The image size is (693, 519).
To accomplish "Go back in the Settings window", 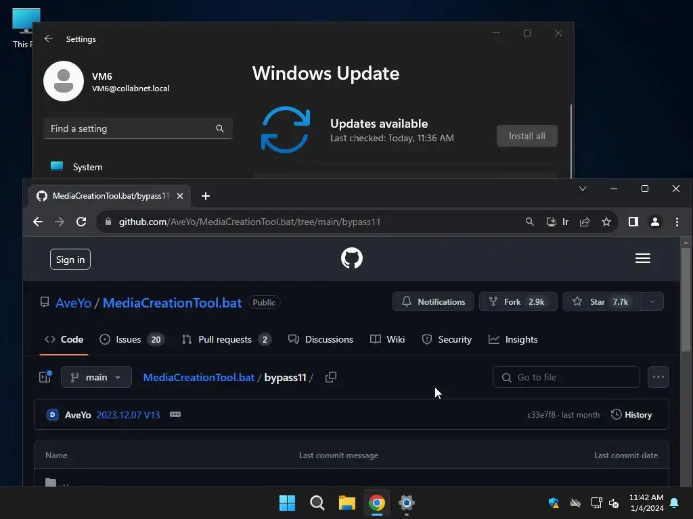I will click(49, 39).
